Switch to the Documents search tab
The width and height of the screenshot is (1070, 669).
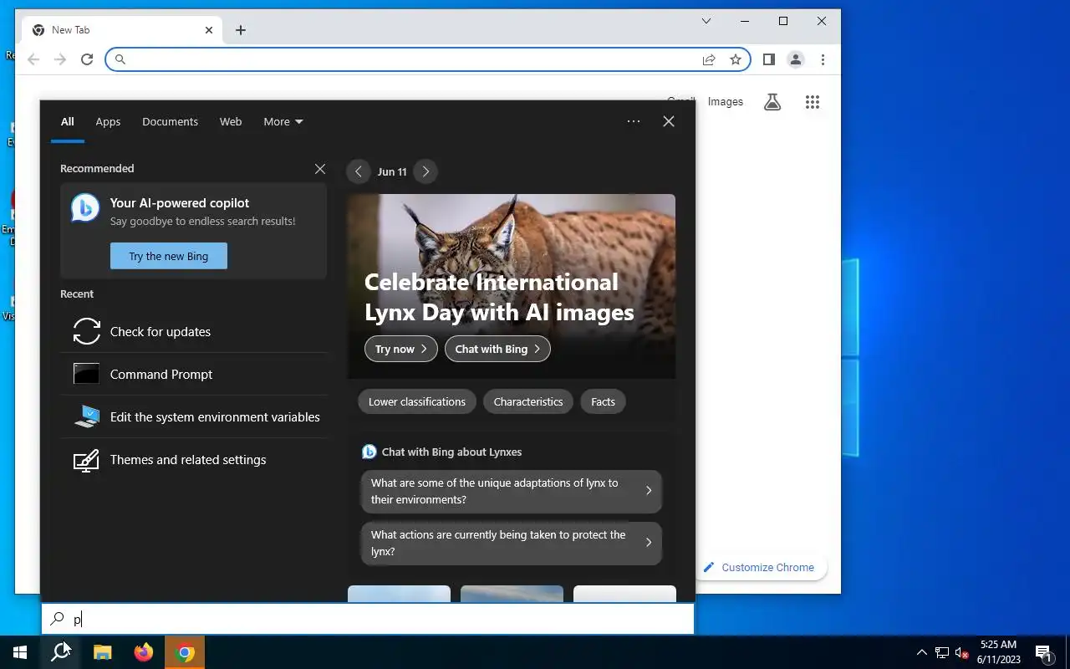(170, 121)
